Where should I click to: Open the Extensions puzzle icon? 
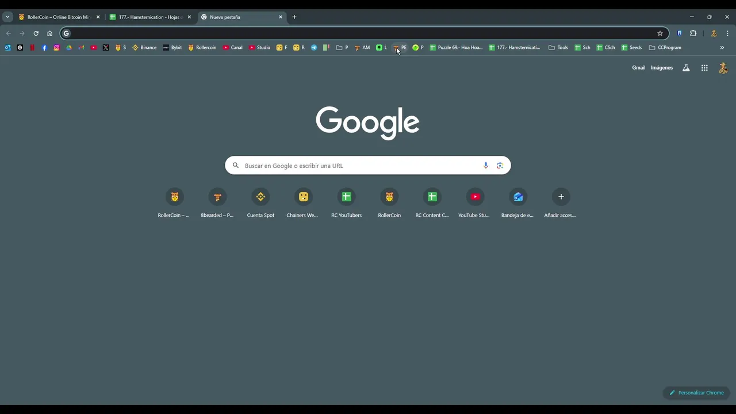pos(693,33)
